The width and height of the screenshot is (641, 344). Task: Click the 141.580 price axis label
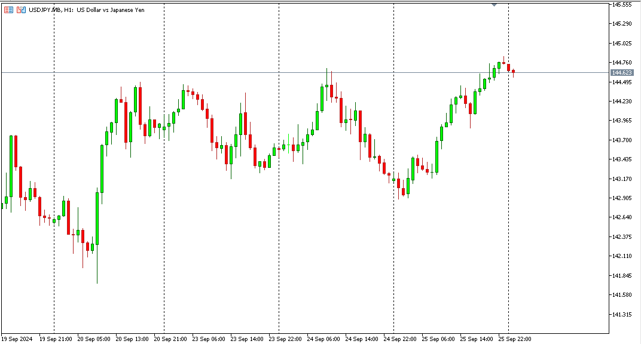pyautogui.click(x=622, y=294)
